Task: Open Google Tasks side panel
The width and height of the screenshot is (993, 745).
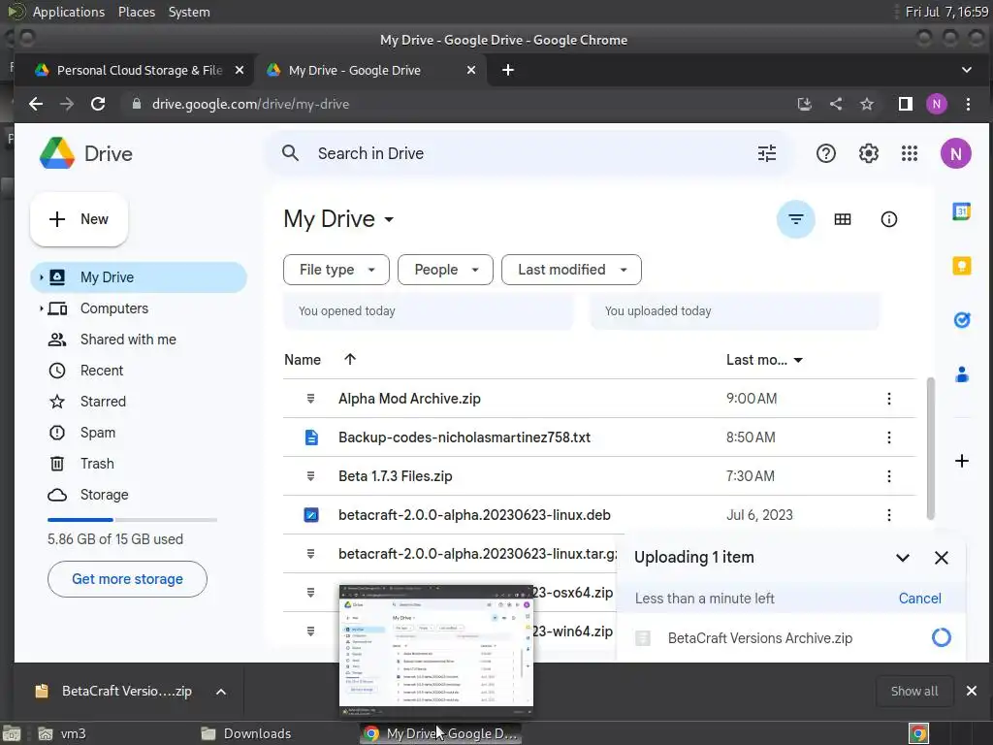Action: point(961,320)
